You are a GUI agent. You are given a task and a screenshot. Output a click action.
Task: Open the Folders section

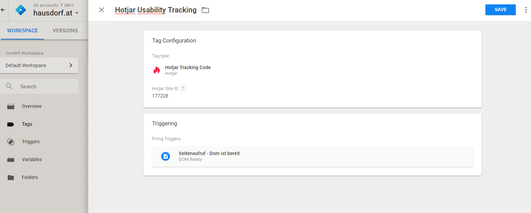tap(30, 177)
